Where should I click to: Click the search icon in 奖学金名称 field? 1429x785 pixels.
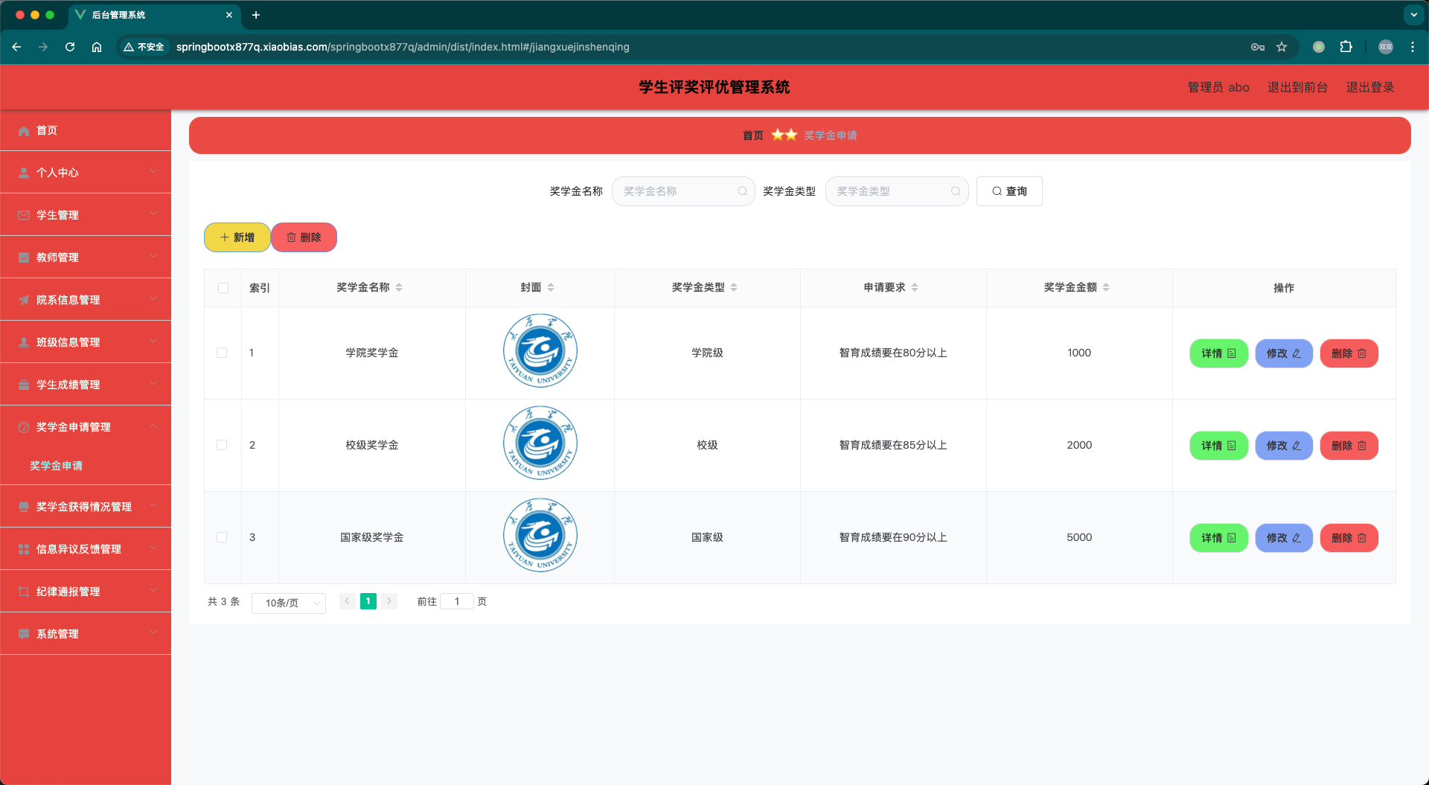[x=742, y=191]
